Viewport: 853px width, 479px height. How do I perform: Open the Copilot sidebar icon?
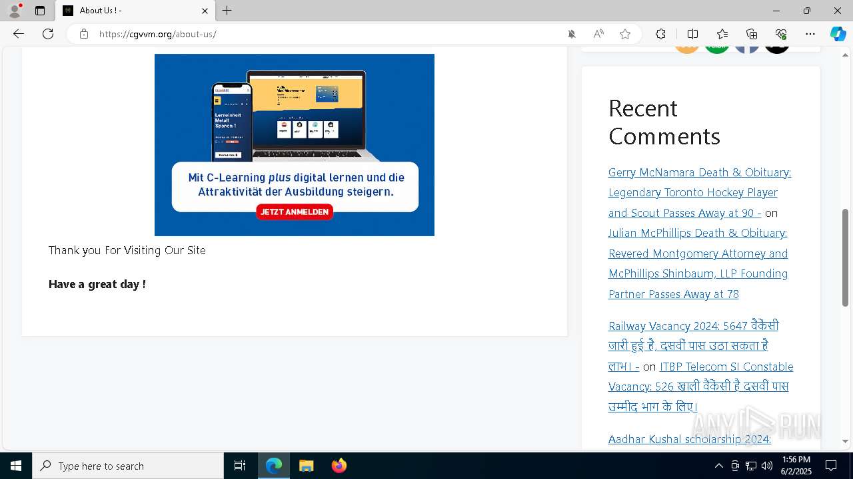(838, 34)
